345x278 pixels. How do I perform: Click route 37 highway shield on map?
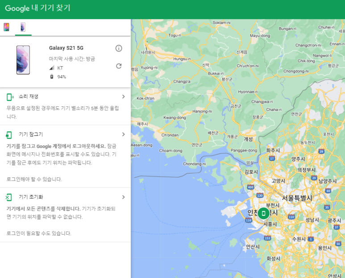click(x=337, y=227)
